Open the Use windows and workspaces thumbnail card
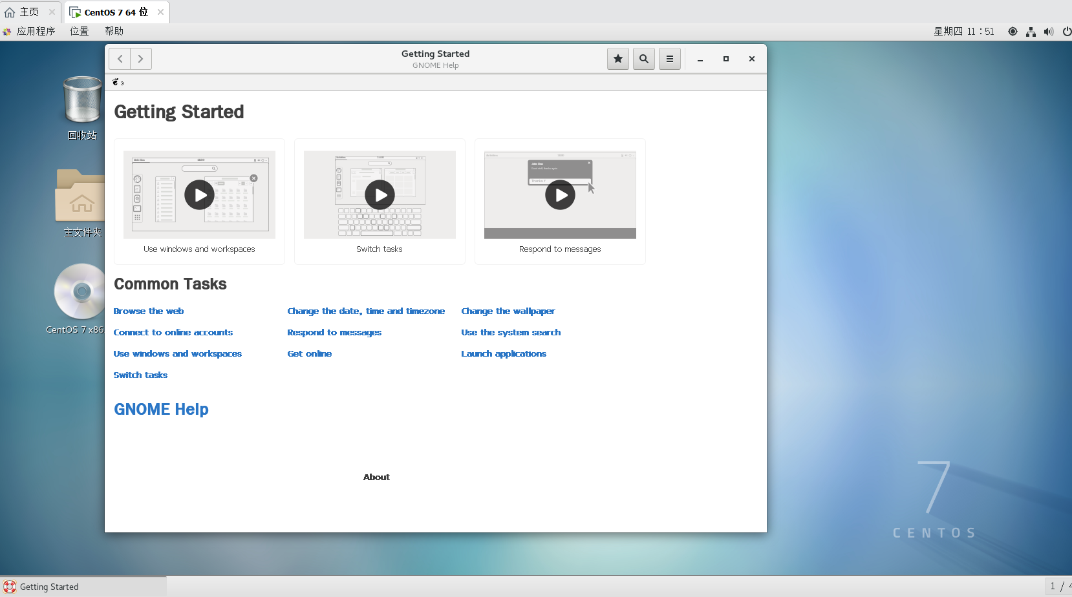 (x=199, y=202)
